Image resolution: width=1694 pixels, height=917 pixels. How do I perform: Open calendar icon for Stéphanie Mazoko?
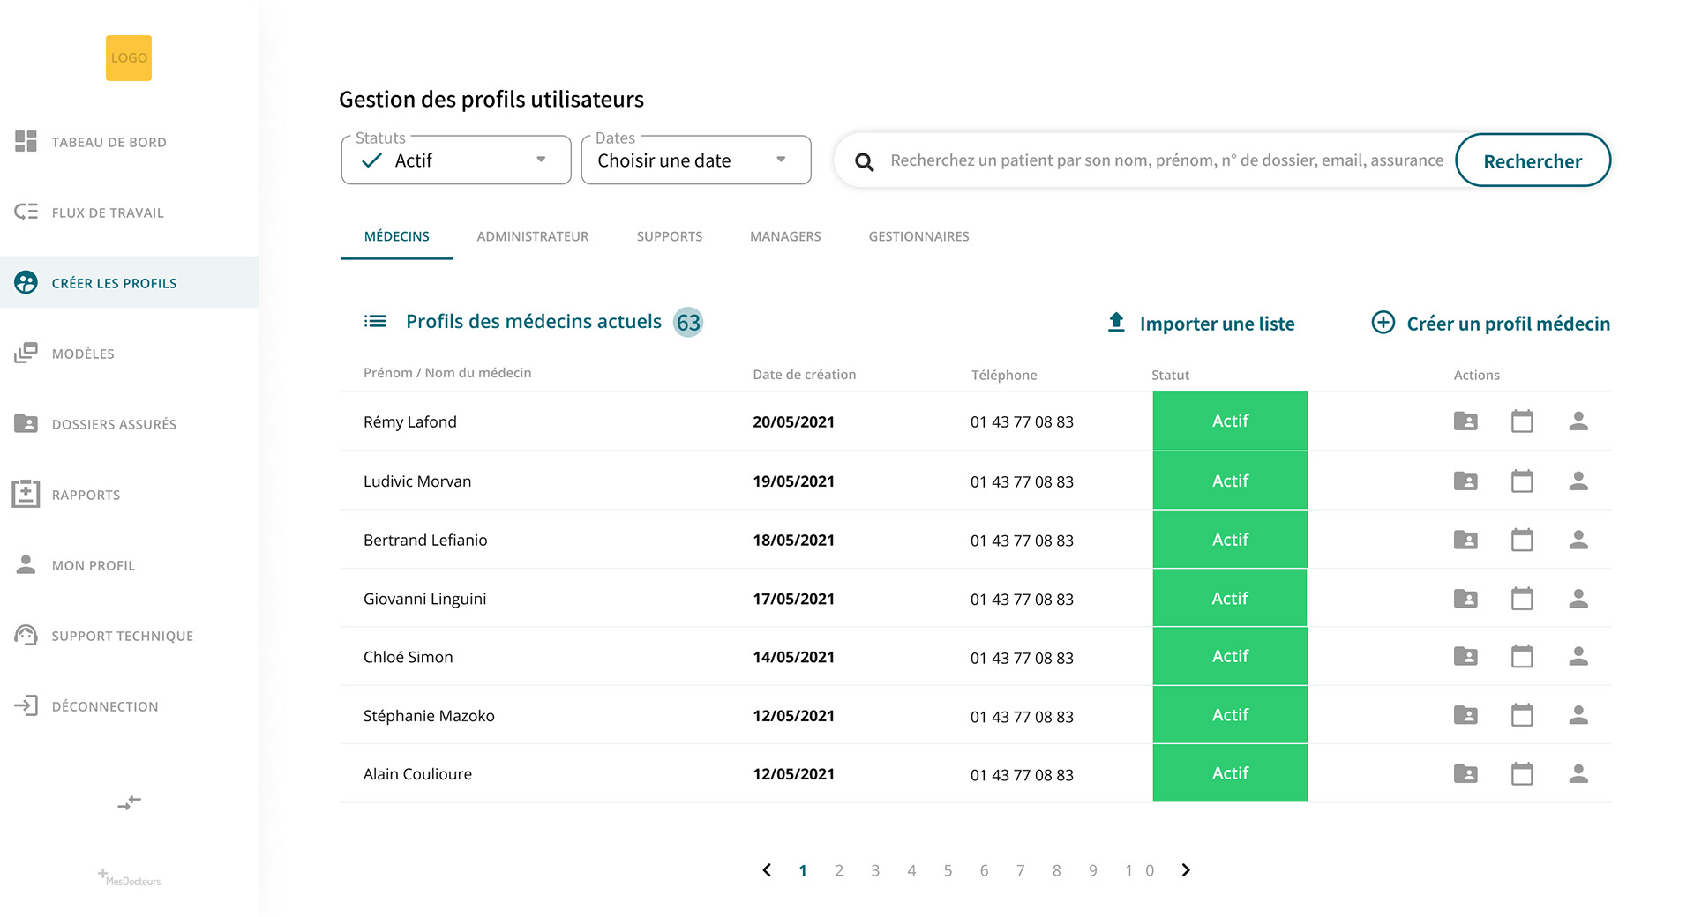1522,715
